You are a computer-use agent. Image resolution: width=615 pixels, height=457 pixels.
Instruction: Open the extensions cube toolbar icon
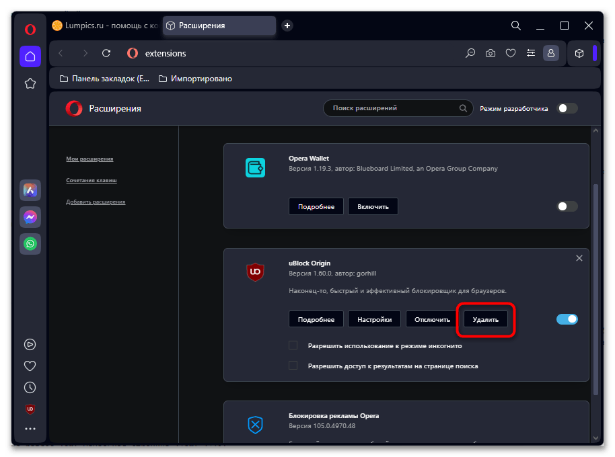coord(579,53)
